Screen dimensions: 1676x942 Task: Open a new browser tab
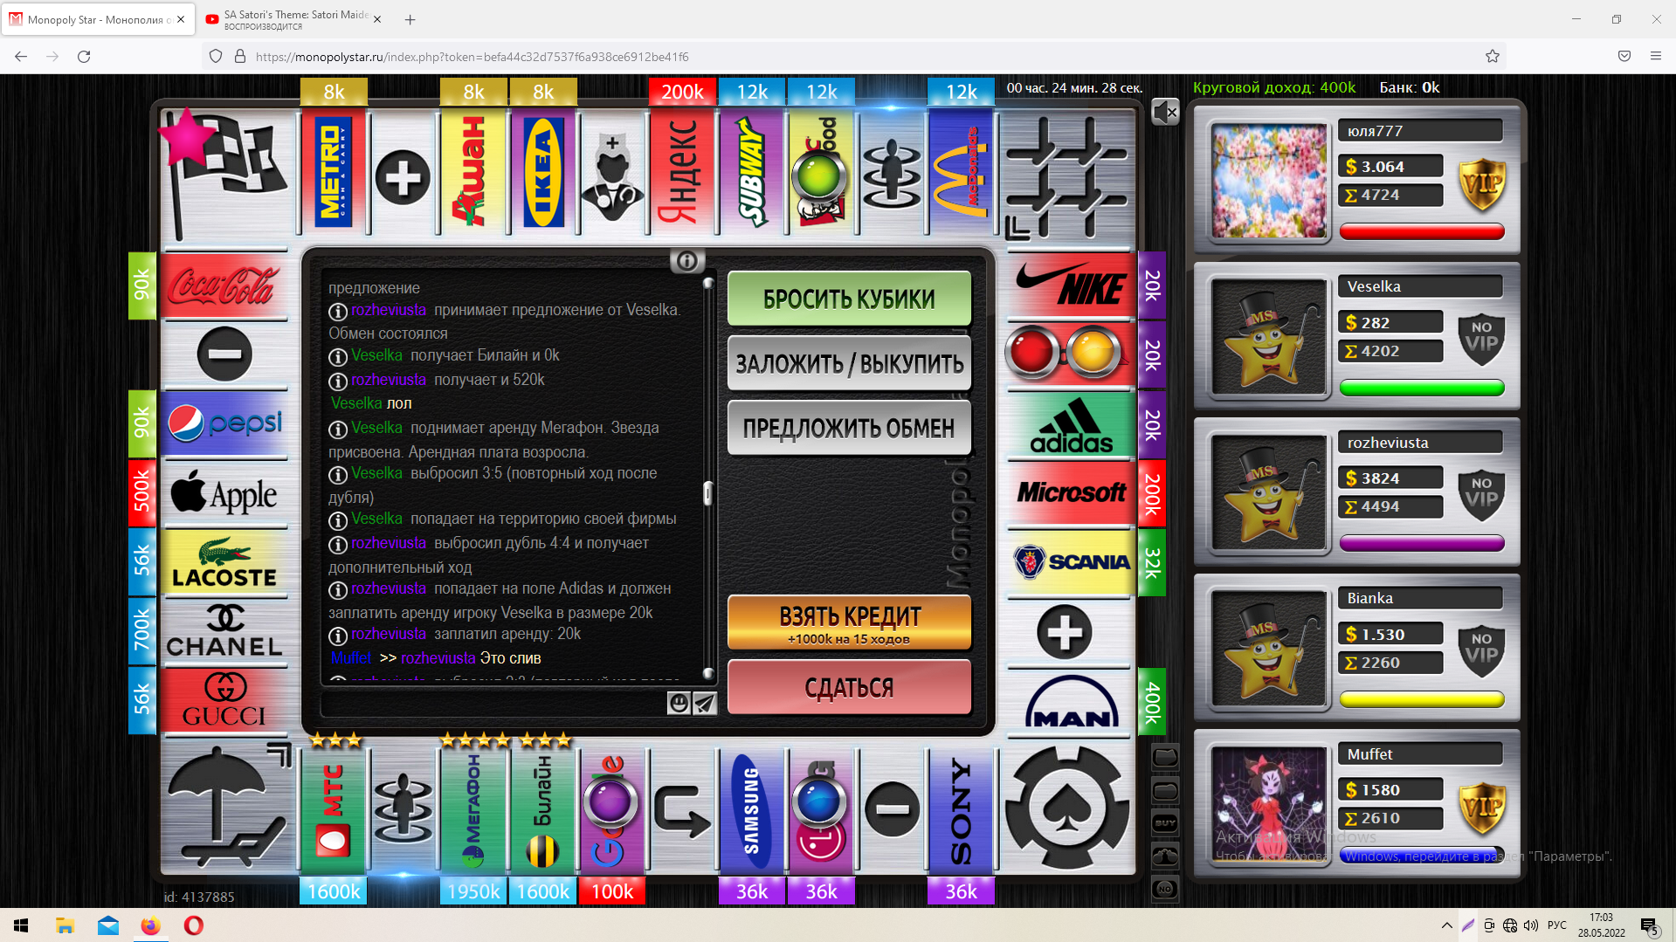(x=410, y=19)
